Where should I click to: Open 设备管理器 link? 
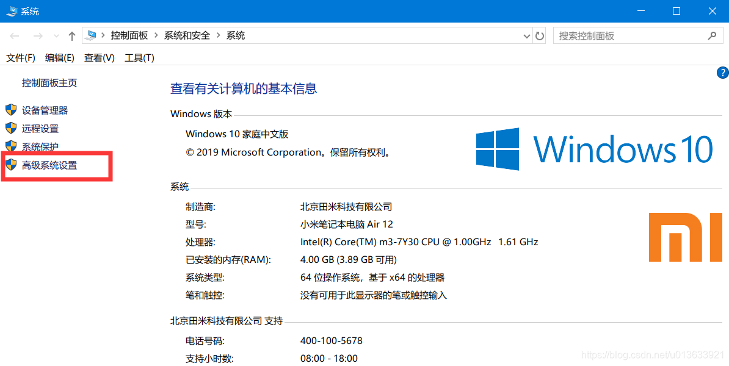(x=45, y=110)
